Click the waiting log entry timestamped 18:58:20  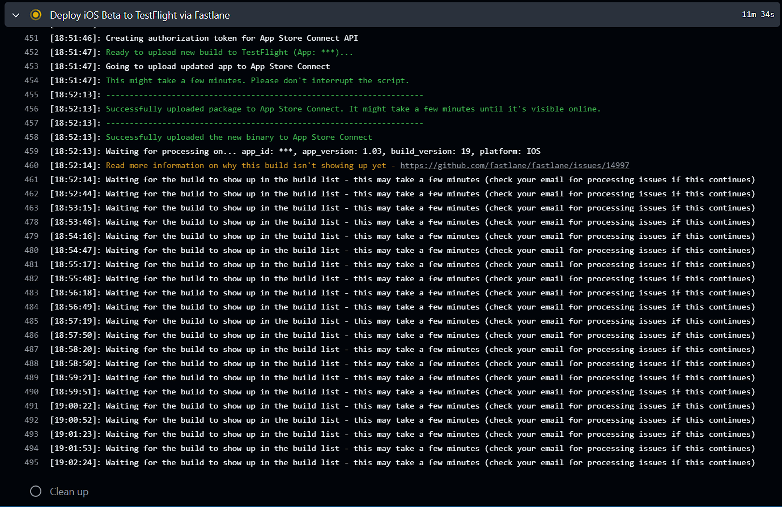click(x=402, y=349)
